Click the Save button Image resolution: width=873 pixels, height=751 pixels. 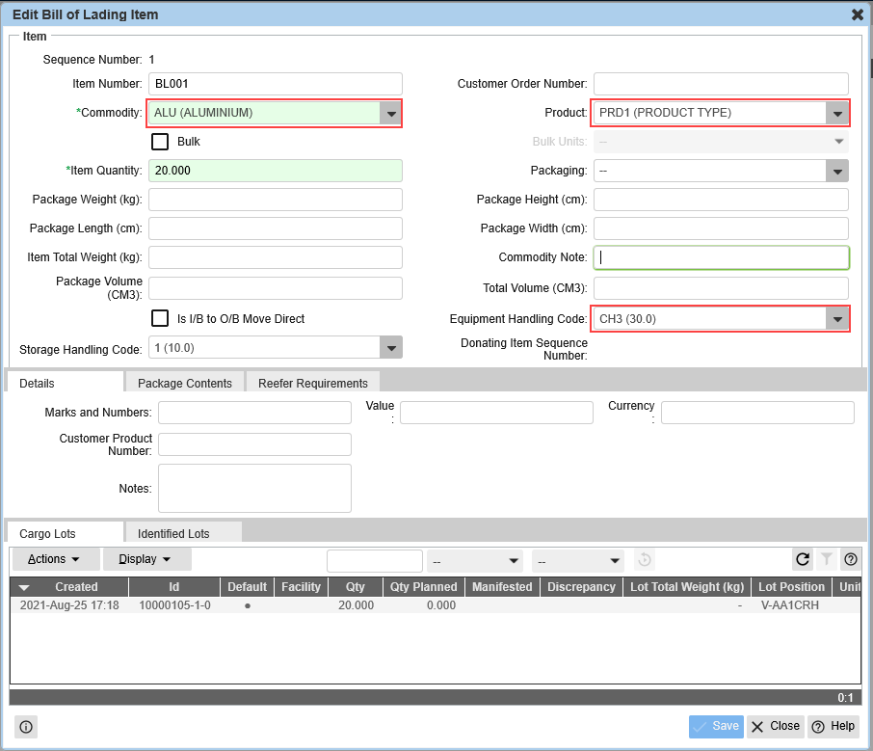point(716,727)
